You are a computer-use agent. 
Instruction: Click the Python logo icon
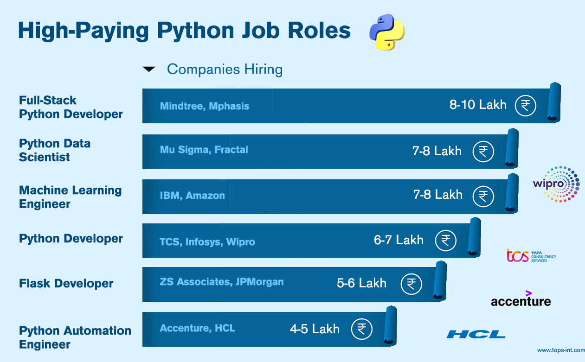pos(386,32)
